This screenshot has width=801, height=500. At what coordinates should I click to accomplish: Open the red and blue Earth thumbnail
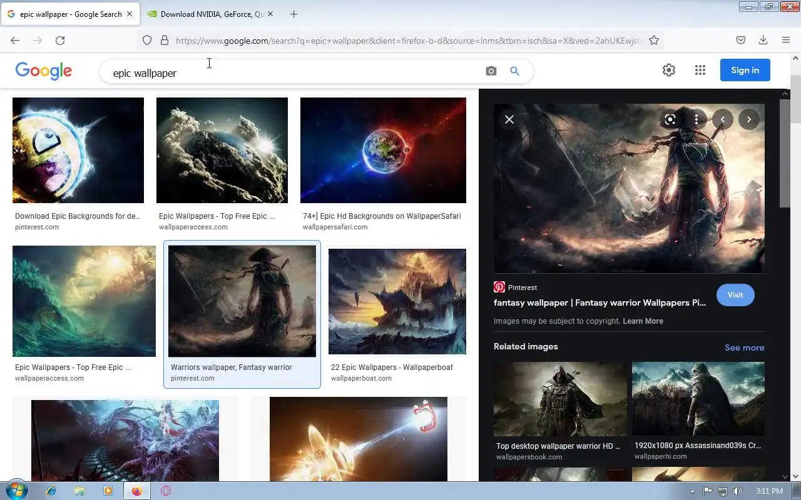(383, 150)
